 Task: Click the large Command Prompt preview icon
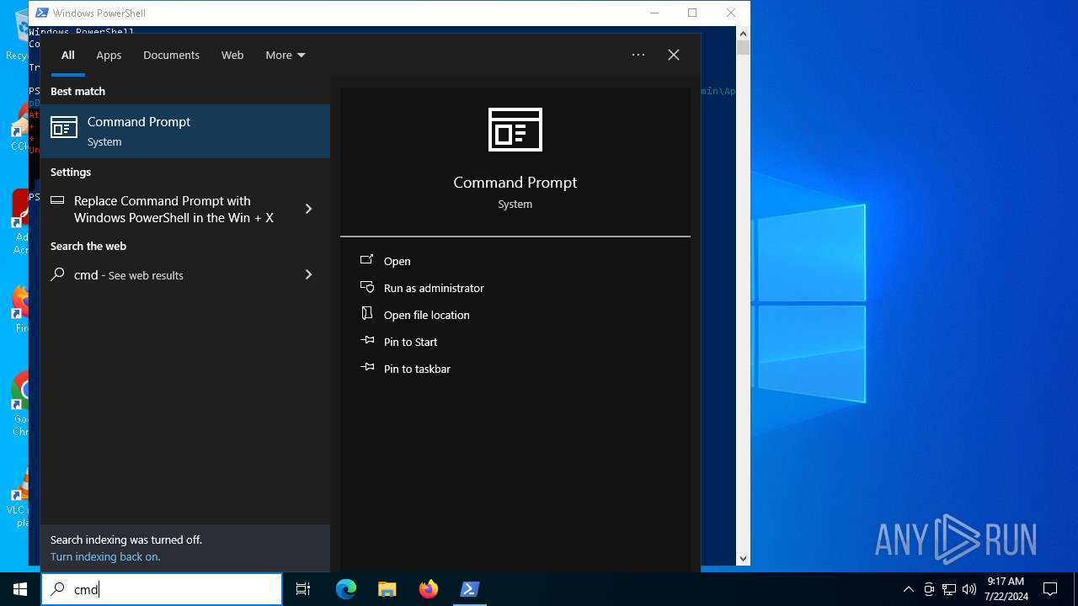coord(515,130)
